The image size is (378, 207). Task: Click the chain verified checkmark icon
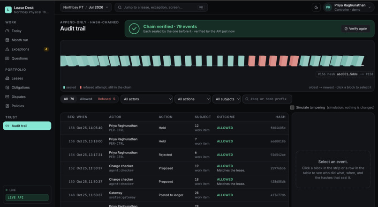pos(134,29)
